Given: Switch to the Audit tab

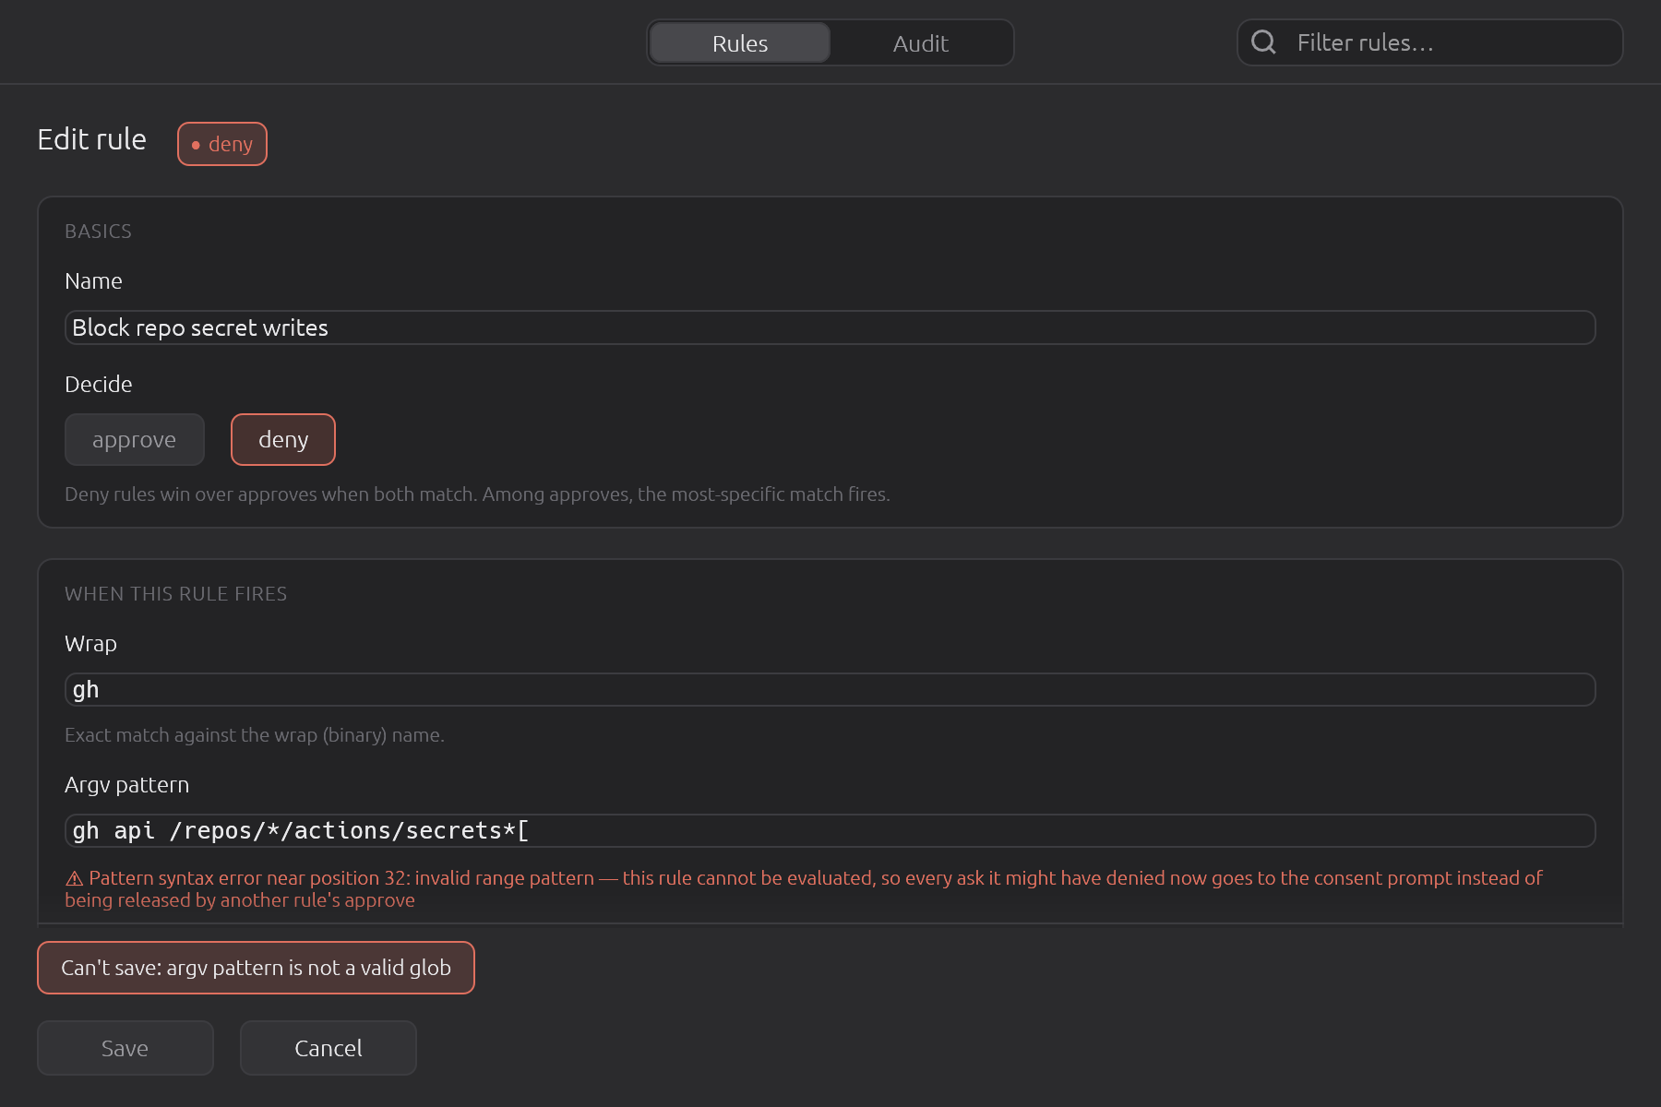Looking at the screenshot, I should point(921,42).
